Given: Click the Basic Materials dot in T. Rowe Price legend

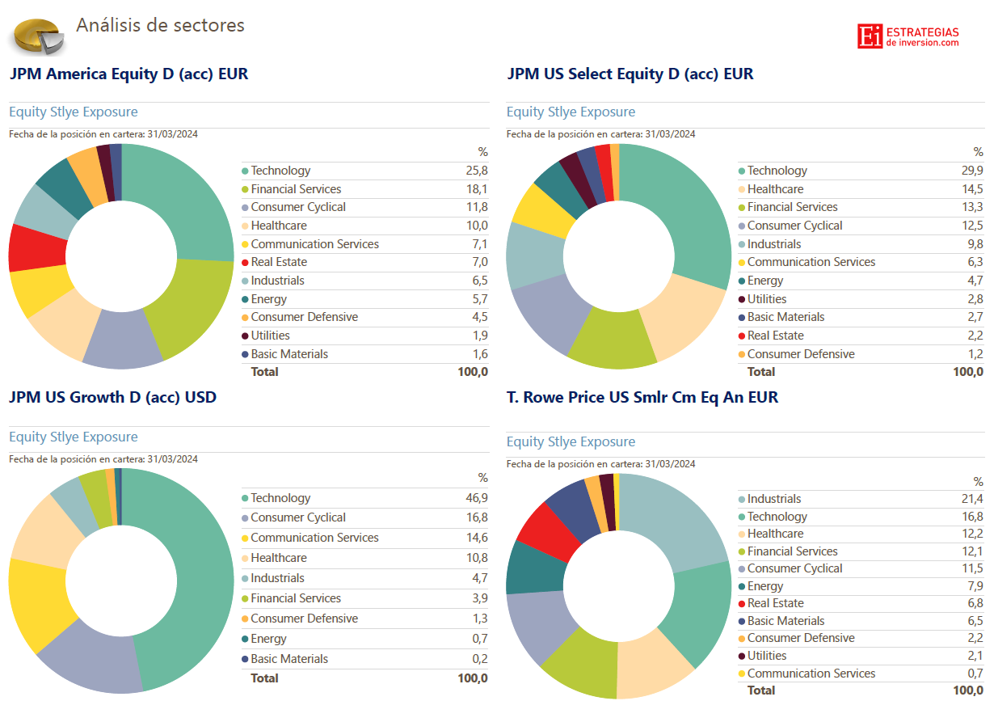Looking at the screenshot, I should point(742,622).
